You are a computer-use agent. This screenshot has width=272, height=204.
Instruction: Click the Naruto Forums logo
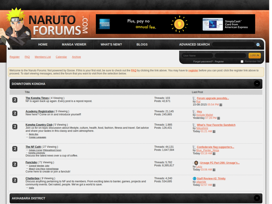click(58, 25)
